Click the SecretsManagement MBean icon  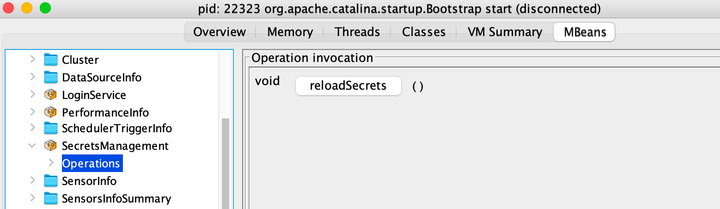tap(50, 146)
